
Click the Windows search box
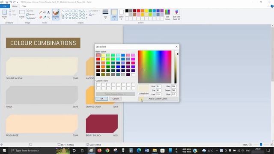coord(32,150)
